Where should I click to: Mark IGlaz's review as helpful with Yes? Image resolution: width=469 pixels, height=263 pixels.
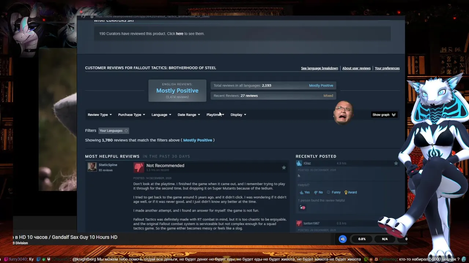click(304, 192)
